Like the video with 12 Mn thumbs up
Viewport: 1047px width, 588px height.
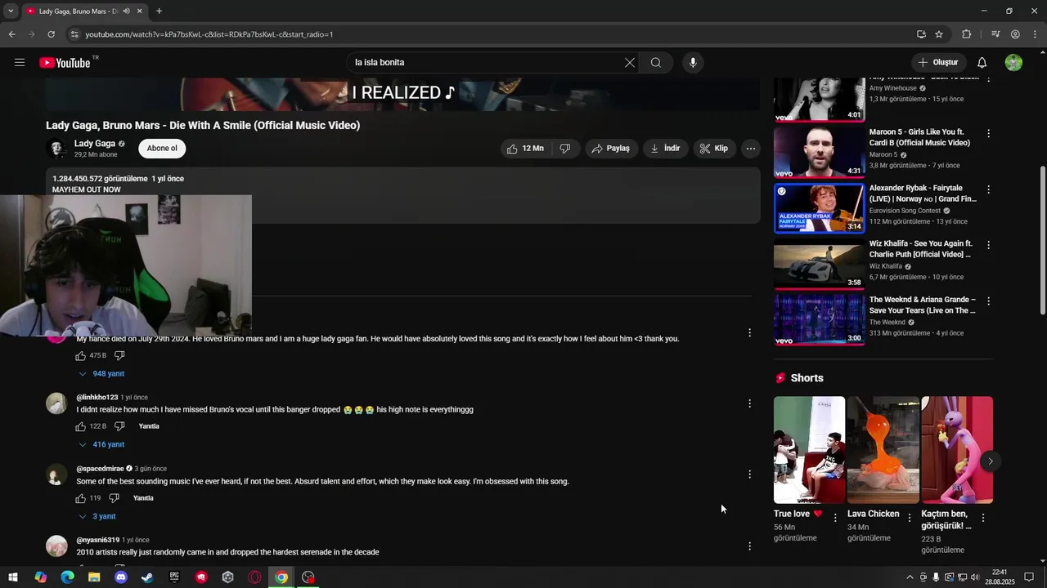[x=525, y=149]
